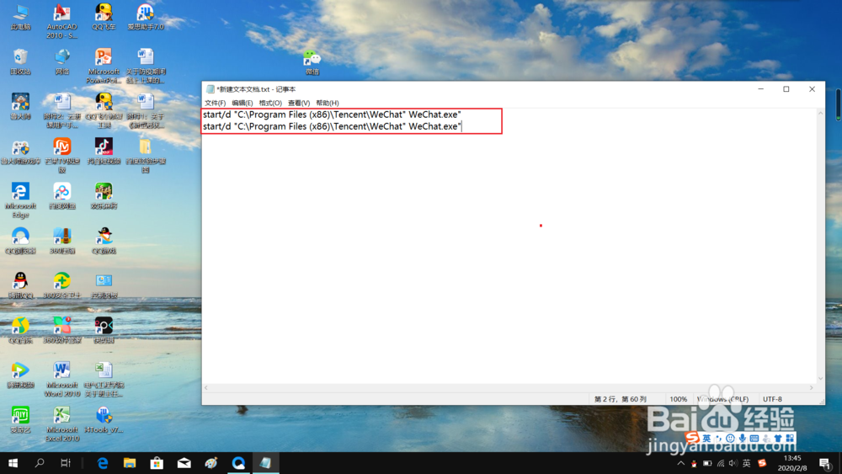
Task: Launch Edge from the taskbar
Action: pyautogui.click(x=103, y=463)
